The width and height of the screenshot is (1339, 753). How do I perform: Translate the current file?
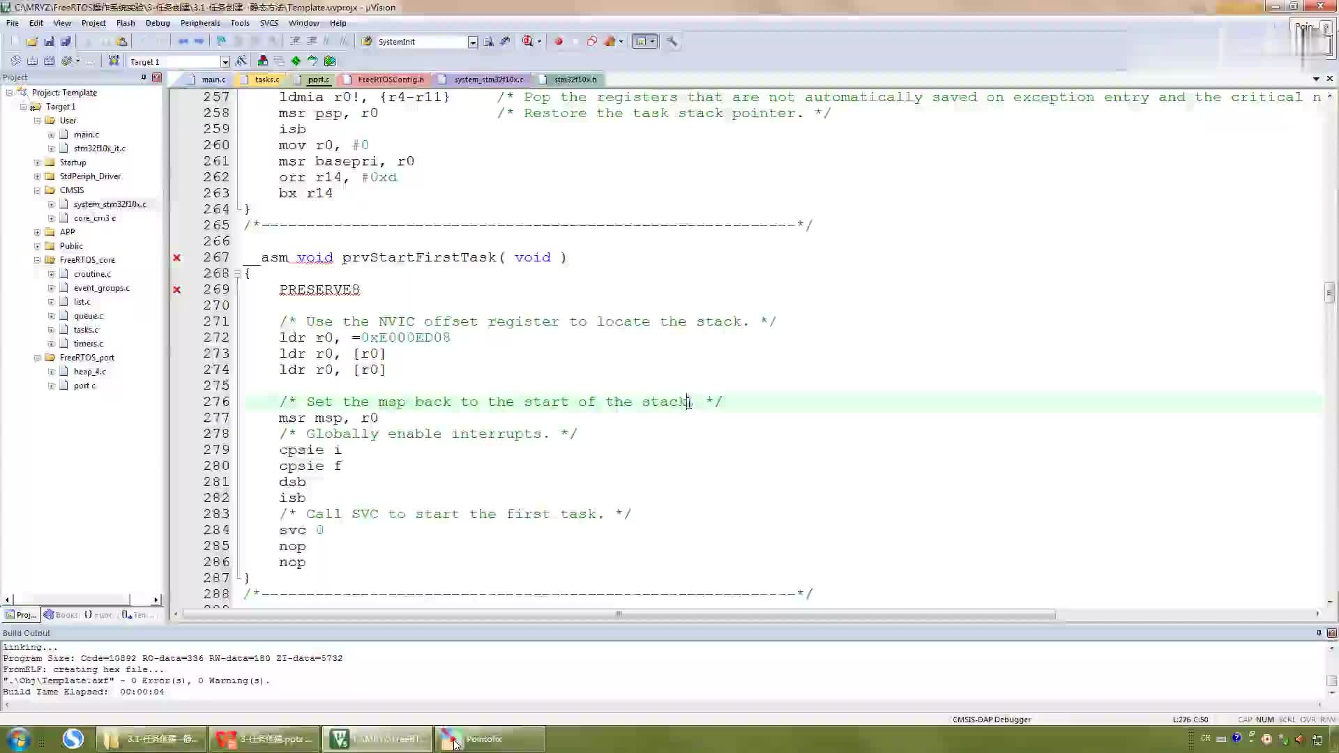[15, 61]
